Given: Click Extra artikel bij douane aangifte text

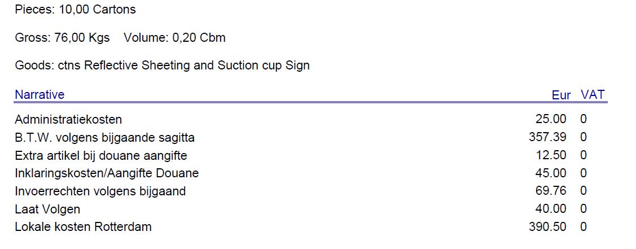Looking at the screenshot, I should pyautogui.click(x=101, y=156).
